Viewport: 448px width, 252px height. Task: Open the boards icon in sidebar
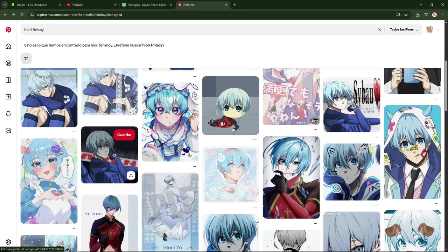click(8, 80)
